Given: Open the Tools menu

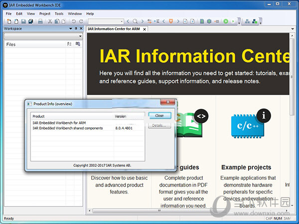Looking at the screenshot, I should pos(59,14).
